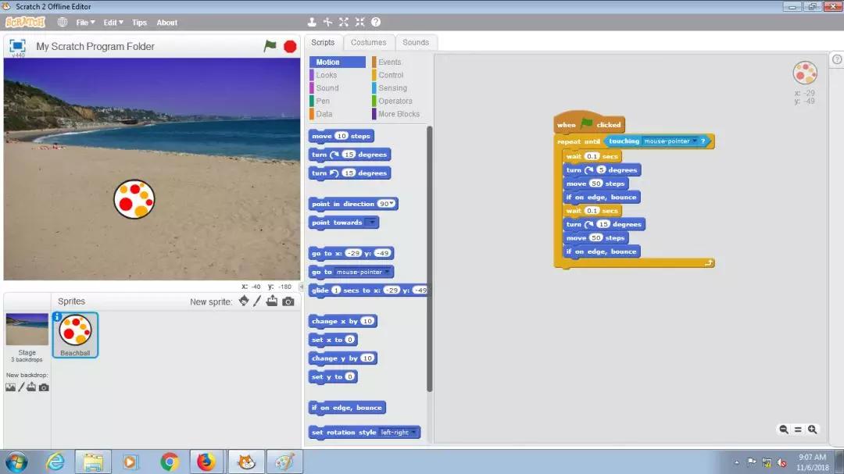The height and width of the screenshot is (474, 844).
Task: Toggle full-screen presentation mode for the stage
Action: click(x=17, y=46)
